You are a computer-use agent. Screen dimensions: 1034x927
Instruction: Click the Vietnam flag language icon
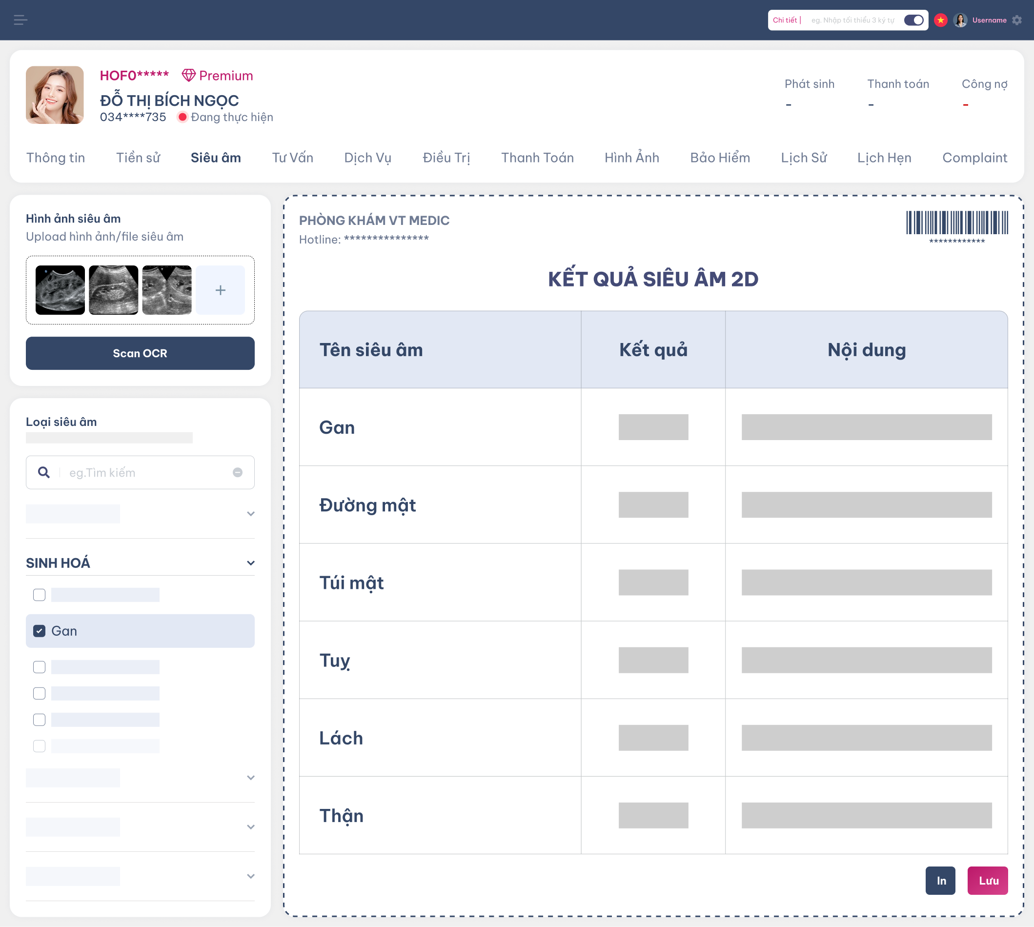(940, 20)
